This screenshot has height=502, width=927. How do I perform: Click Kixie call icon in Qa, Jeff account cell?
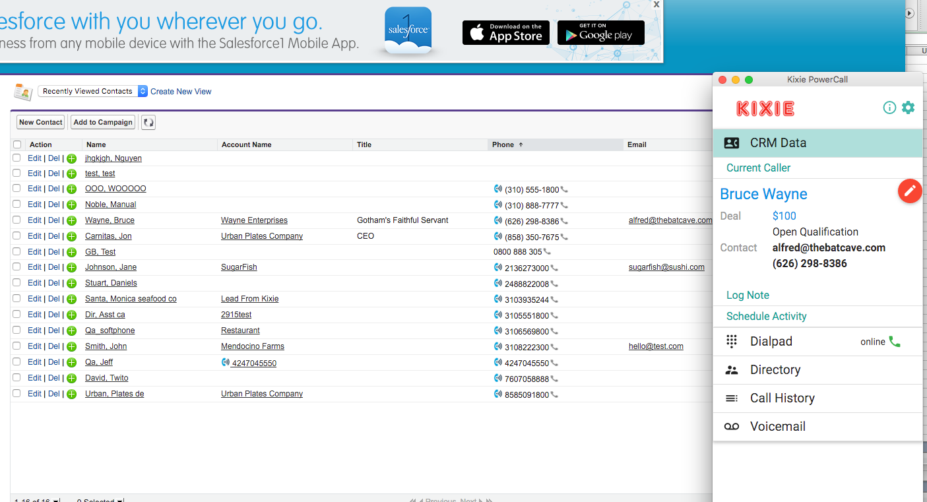(226, 362)
